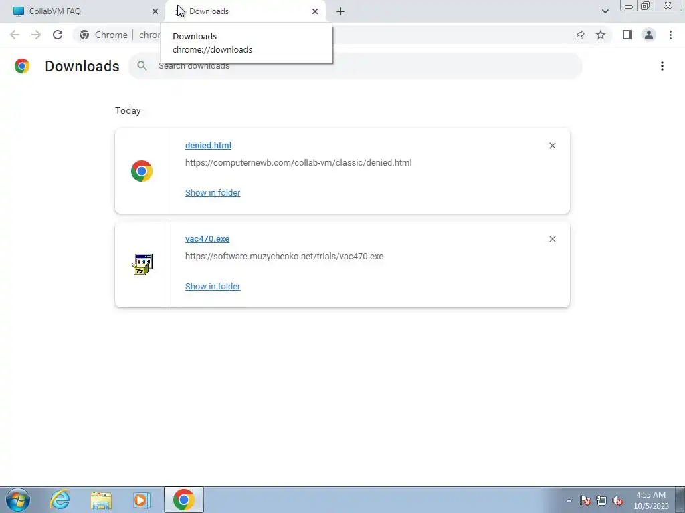Screen dimensions: 685x513
Task: Remove vac470.exe from the list
Action: click(x=552, y=239)
